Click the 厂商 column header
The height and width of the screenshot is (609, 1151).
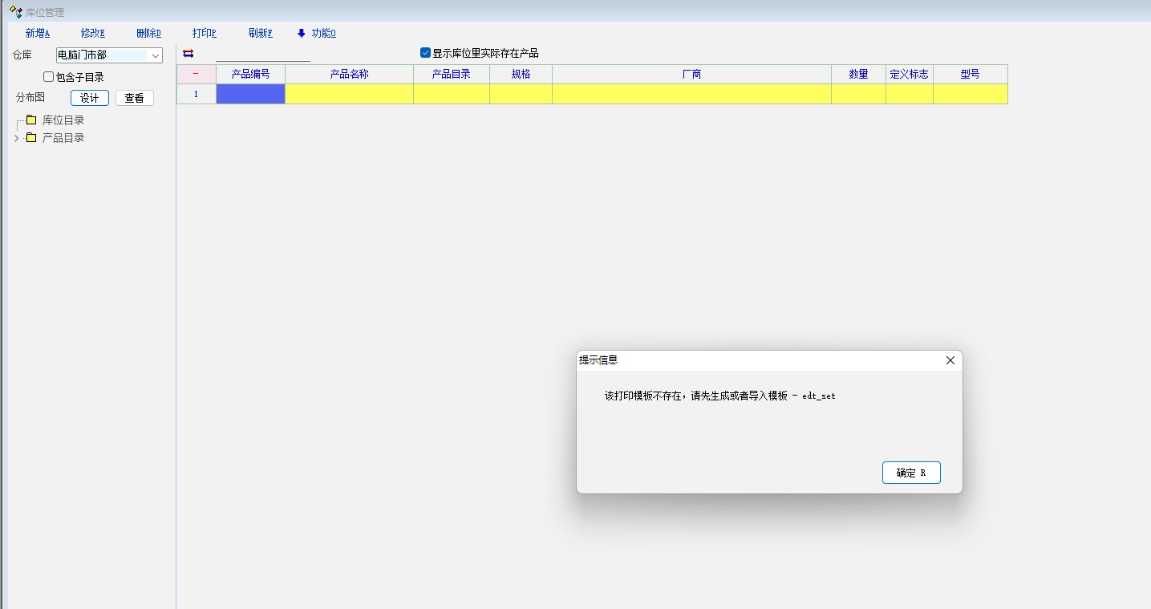(691, 74)
